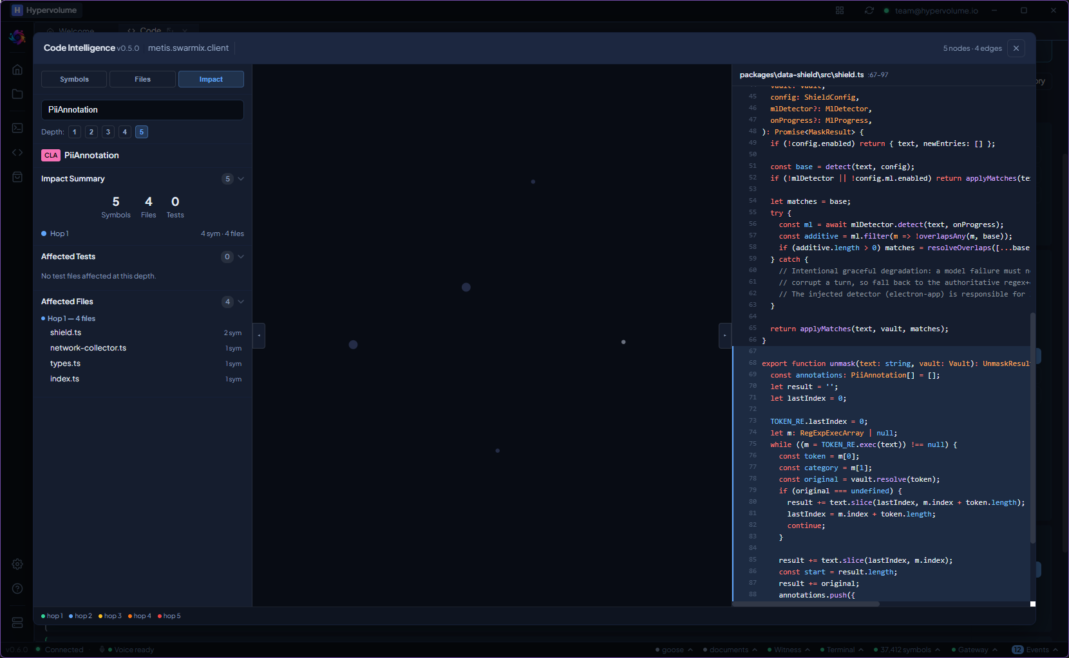Open the Folder sidebar icon
The height and width of the screenshot is (658, 1069).
tap(17, 94)
